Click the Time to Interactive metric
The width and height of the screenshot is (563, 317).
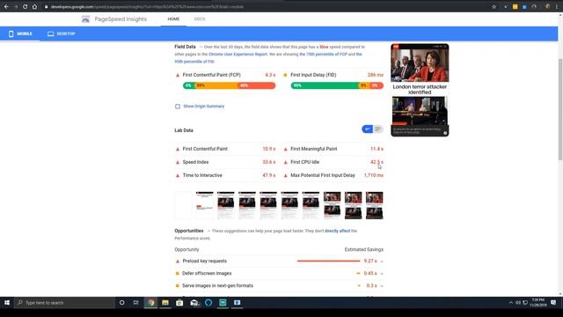click(x=225, y=176)
